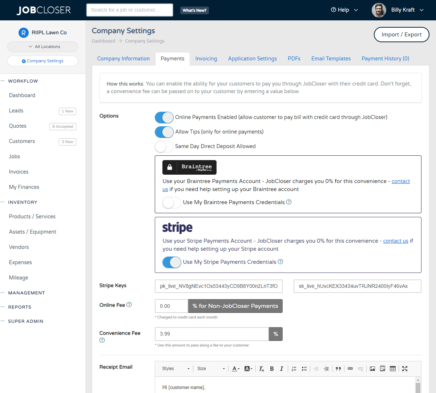Switch to the Invoicing tab
The height and width of the screenshot is (393, 436).
coord(206,58)
